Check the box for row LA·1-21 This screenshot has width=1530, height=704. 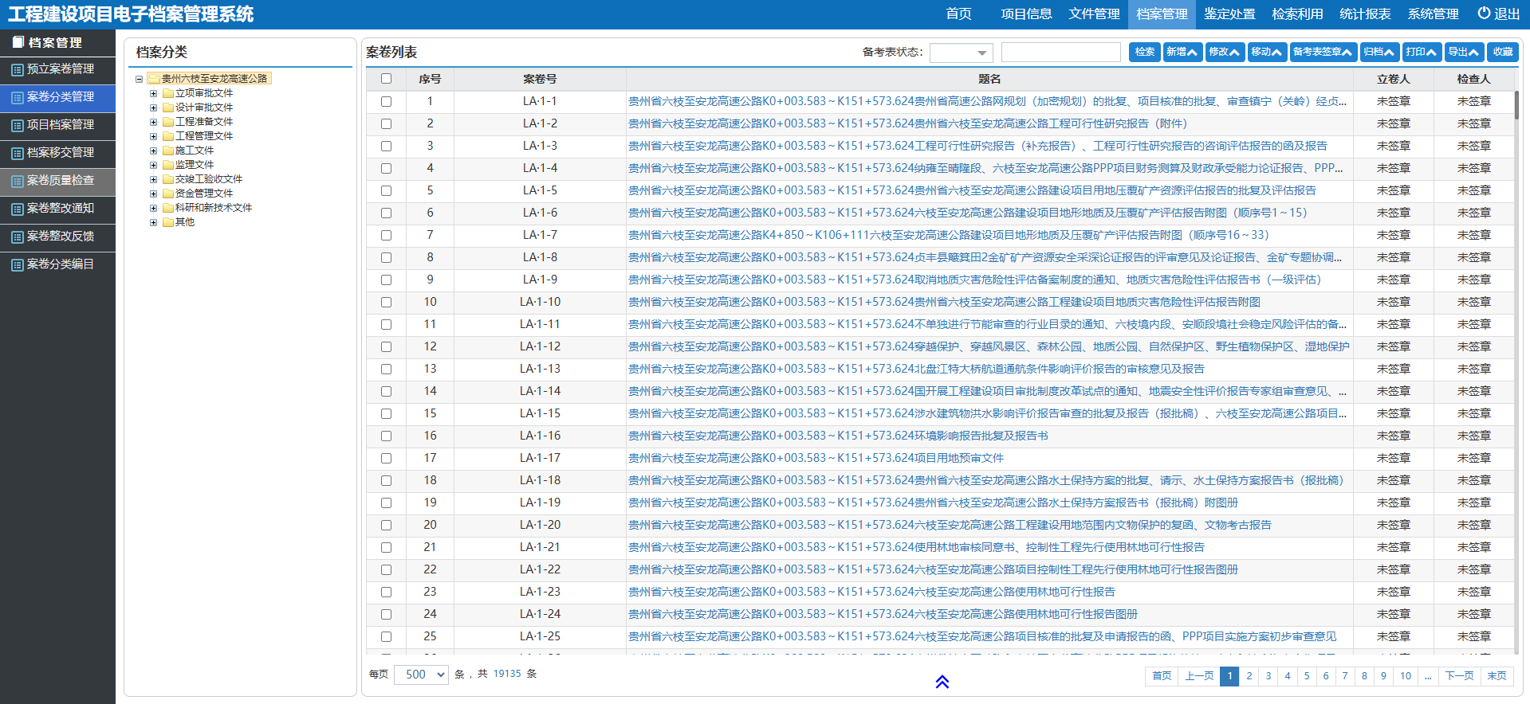tap(386, 547)
